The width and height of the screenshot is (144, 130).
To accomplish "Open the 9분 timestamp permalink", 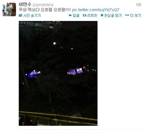I will coord(139,4).
